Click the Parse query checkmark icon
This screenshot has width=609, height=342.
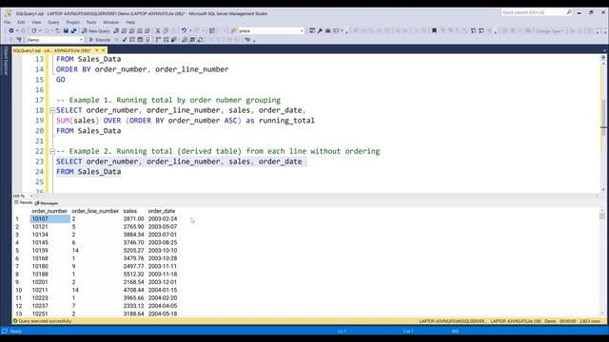(125, 40)
